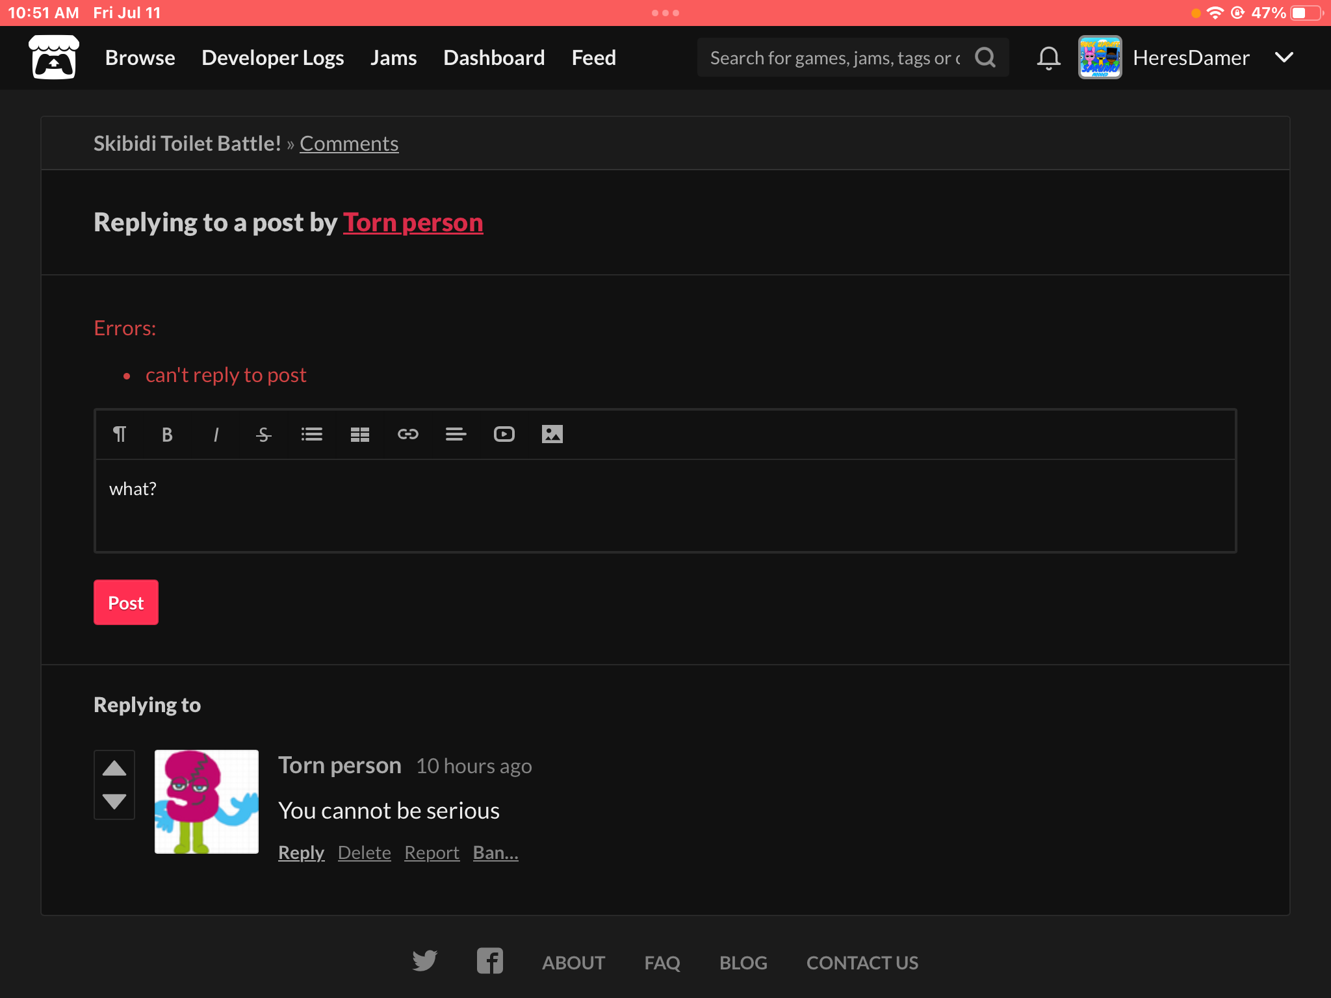Open Torn person's avatar thumbnail
Screen dimensions: 1331x998
click(207, 801)
